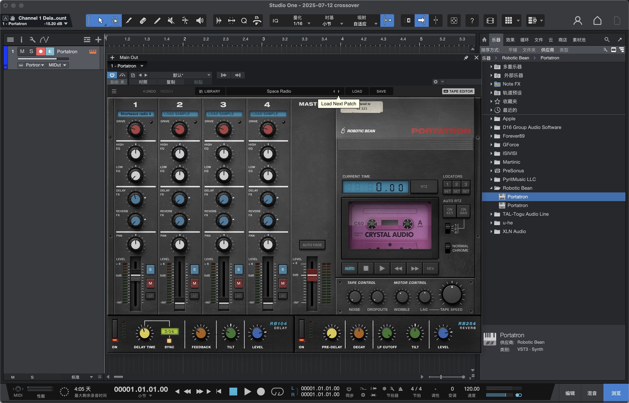
Task: Show automation curve icon in track header
Action: pyautogui.click(x=44, y=40)
